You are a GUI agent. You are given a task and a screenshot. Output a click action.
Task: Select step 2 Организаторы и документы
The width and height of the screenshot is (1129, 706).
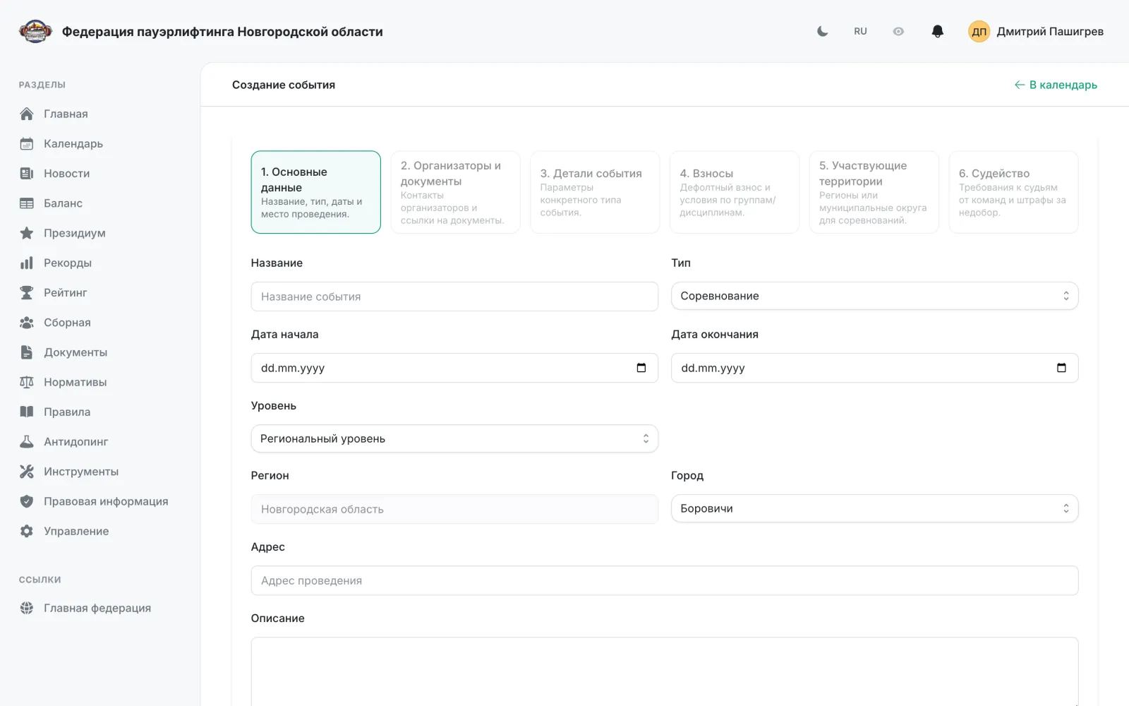[x=455, y=192]
